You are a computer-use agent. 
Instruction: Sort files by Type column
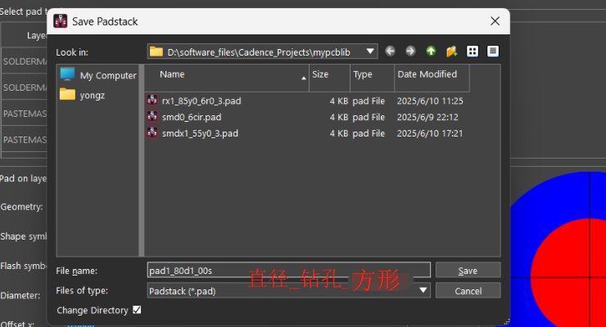point(372,78)
